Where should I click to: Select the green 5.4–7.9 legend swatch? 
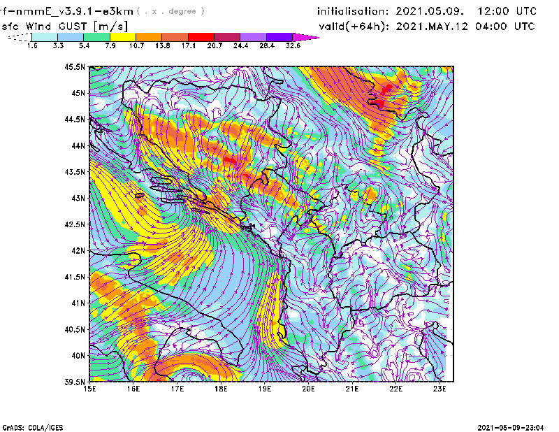point(97,37)
